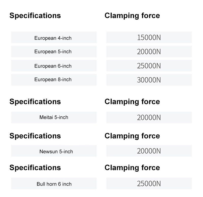The height and width of the screenshot is (197, 203).
Task: Click the 15000N clamping force value
Action: tap(149, 38)
